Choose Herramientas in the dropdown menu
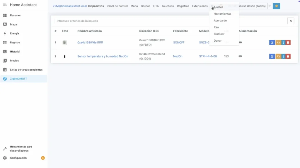300x168 pixels. (x=222, y=14)
